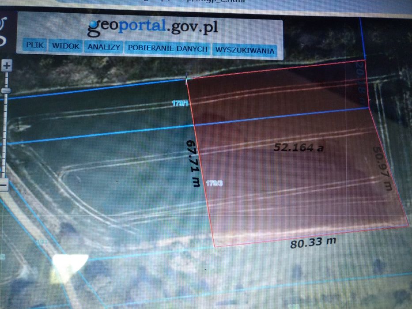Click the zoom slider handle
Image resolution: width=412 pixels, height=309 pixels.
coord(6,90)
